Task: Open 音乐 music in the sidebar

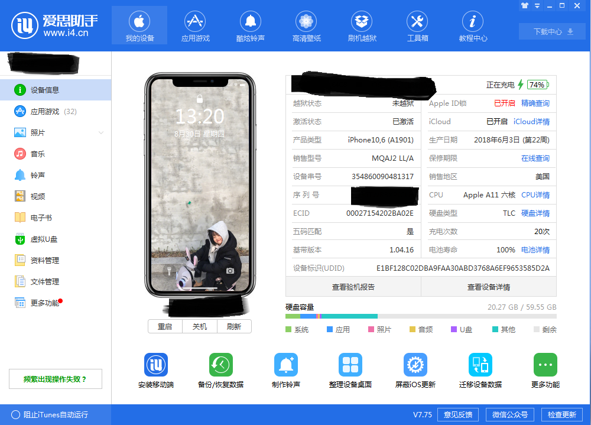Action: [x=56, y=154]
